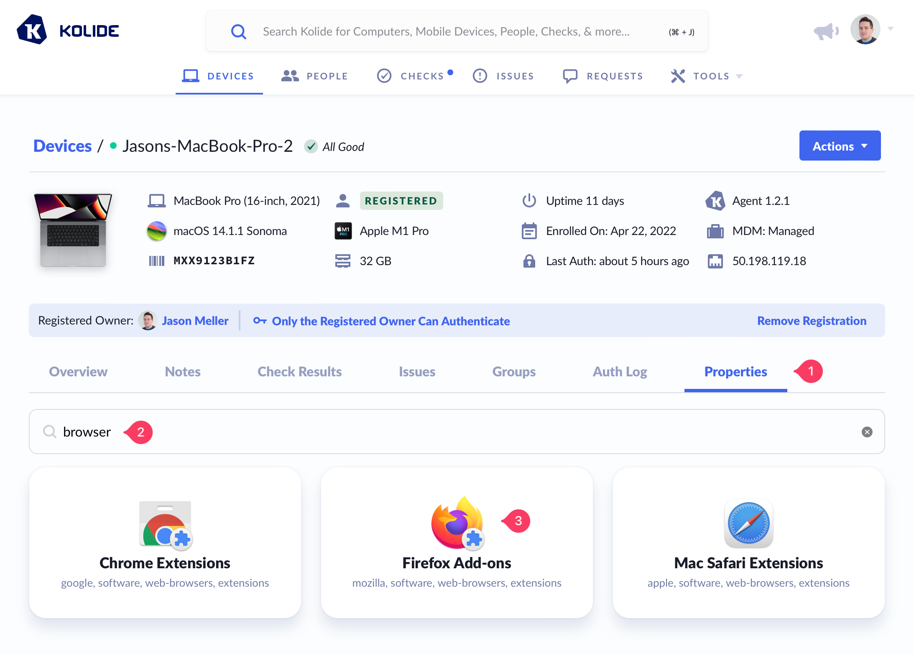This screenshot has width=914, height=654.
Task: Click the Devices breadcrumb link
Action: [62, 146]
